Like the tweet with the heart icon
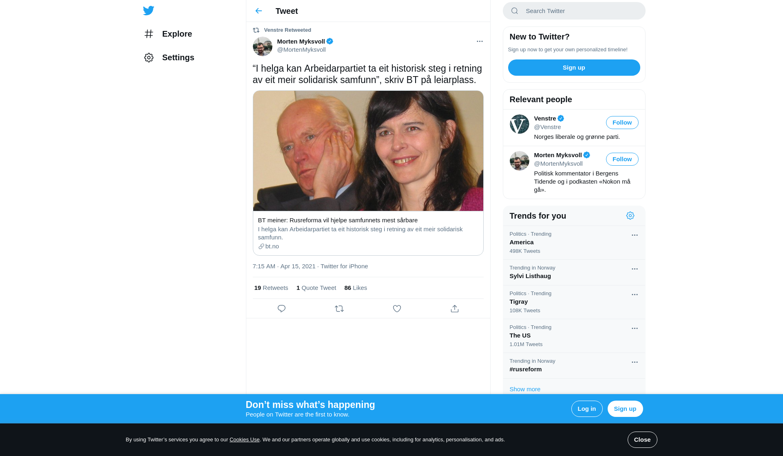The image size is (783, 456). pyautogui.click(x=397, y=309)
